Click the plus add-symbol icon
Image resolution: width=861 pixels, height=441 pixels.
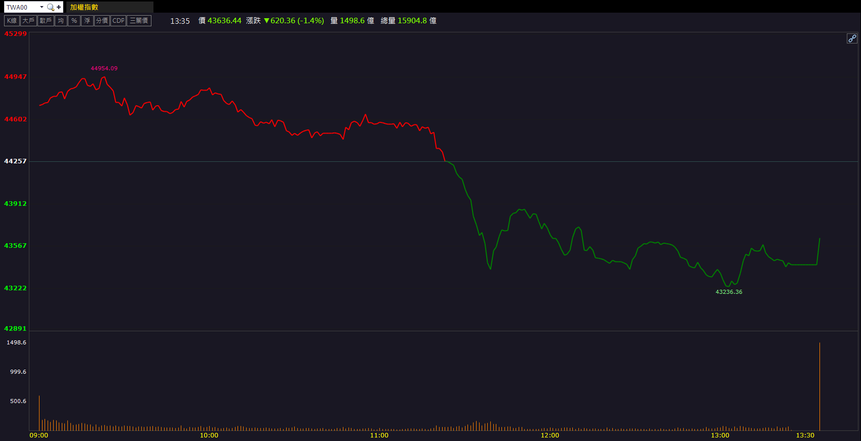59,7
